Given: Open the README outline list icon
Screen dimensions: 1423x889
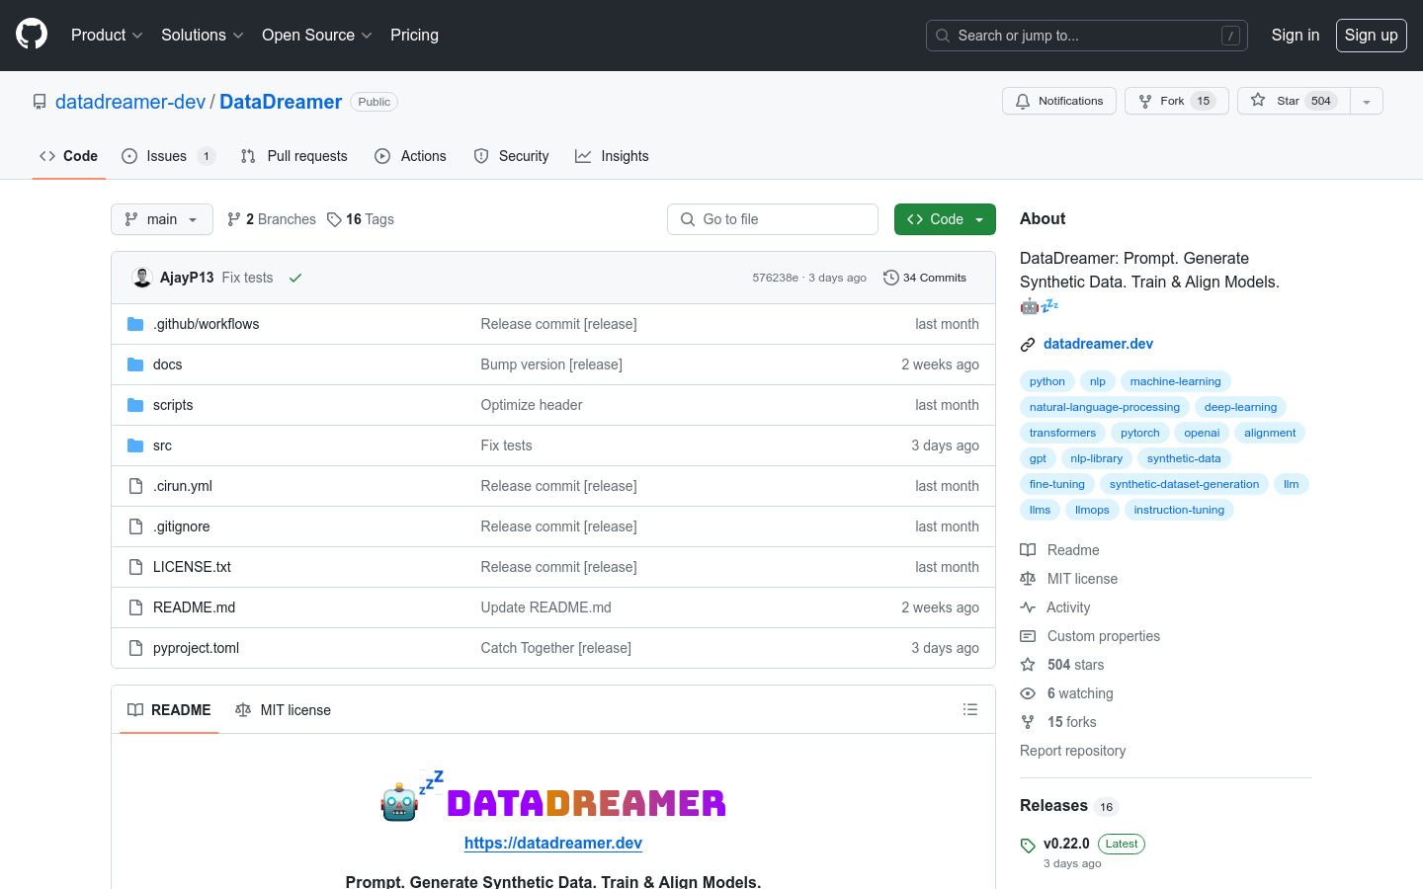Looking at the screenshot, I should (x=970, y=709).
